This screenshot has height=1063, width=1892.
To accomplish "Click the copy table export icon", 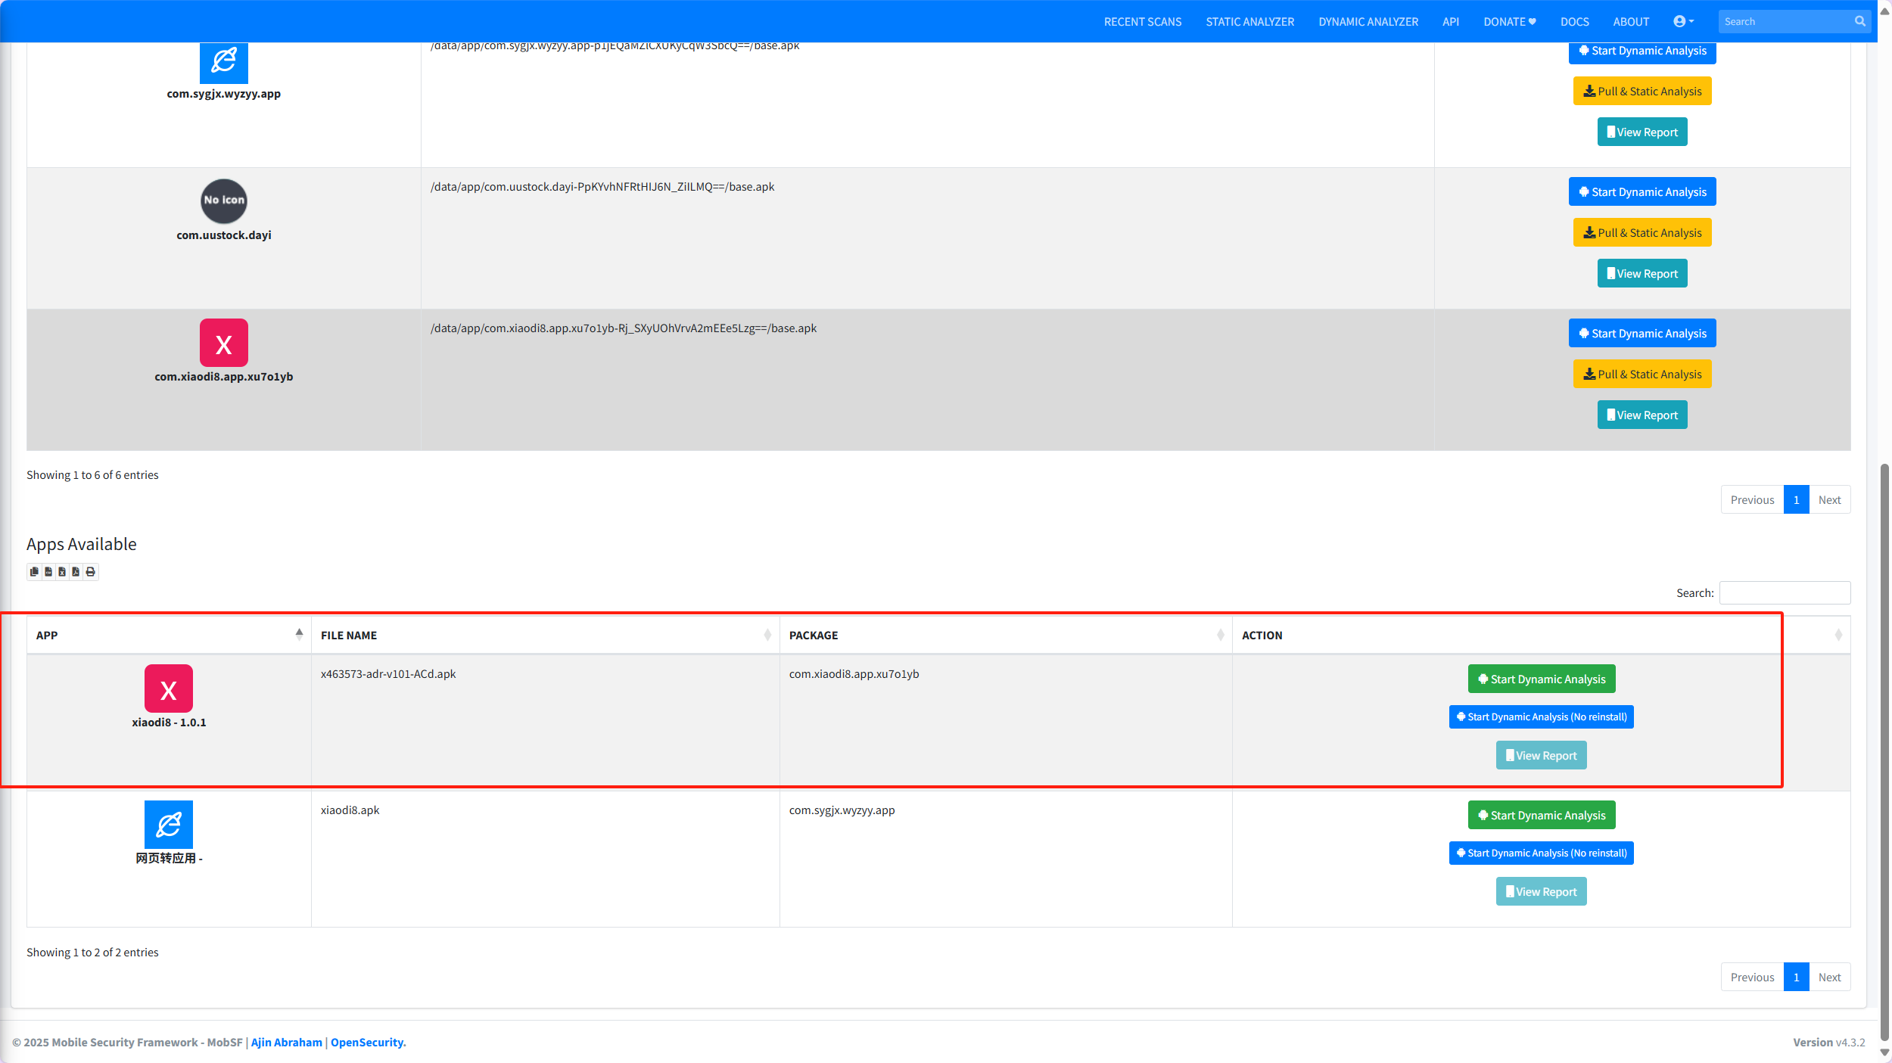I will 34,572.
